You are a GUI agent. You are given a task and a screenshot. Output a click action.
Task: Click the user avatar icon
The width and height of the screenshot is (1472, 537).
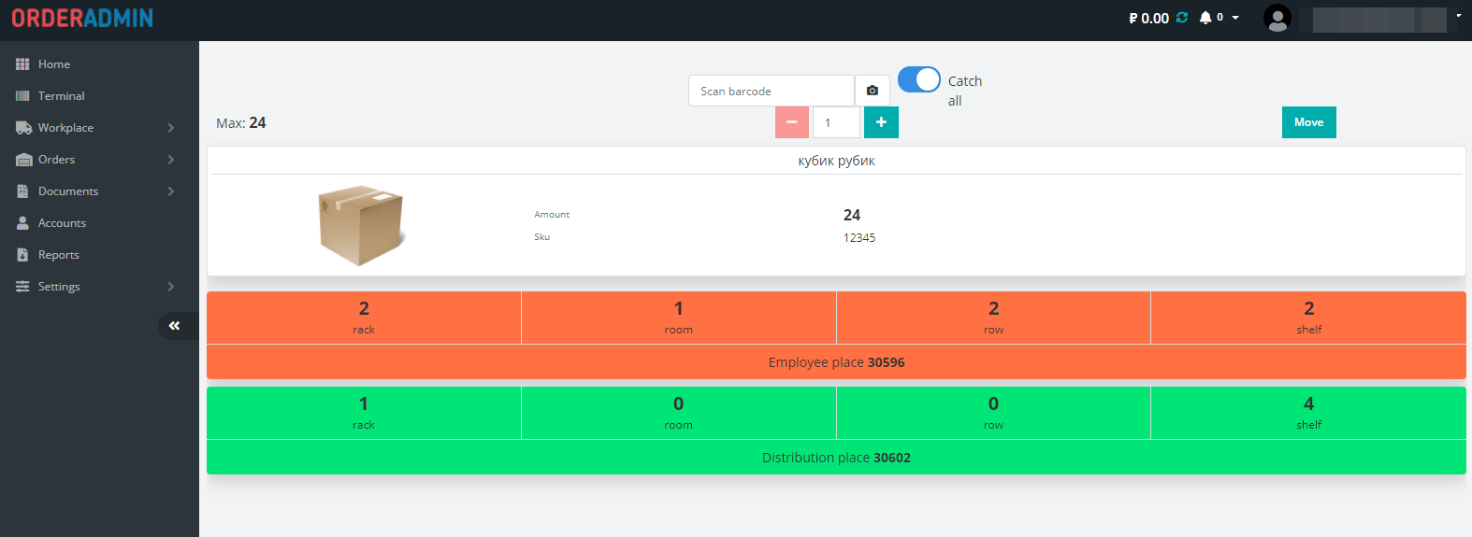(1277, 18)
